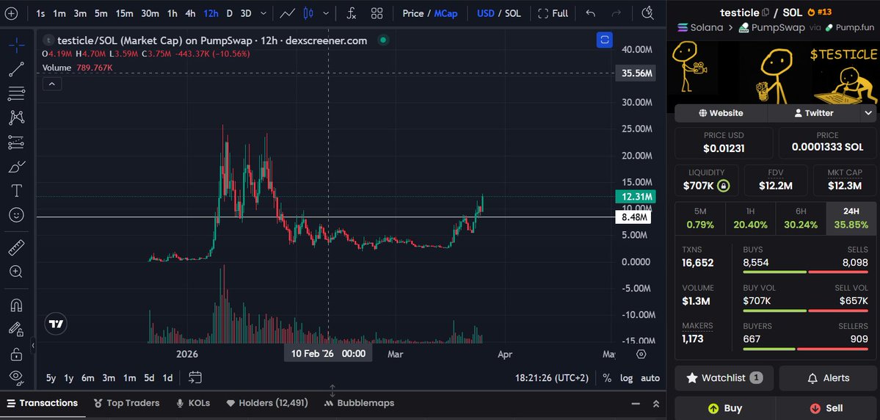
Task: Select the trend line drawing tool
Action: pos(16,69)
